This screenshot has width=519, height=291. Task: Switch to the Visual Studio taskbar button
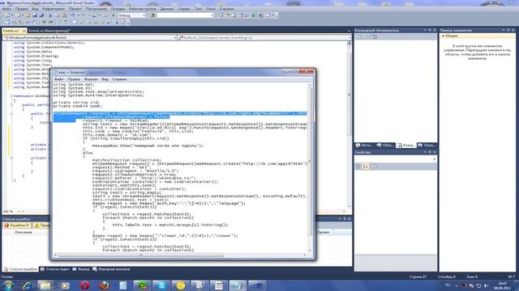click(x=257, y=285)
